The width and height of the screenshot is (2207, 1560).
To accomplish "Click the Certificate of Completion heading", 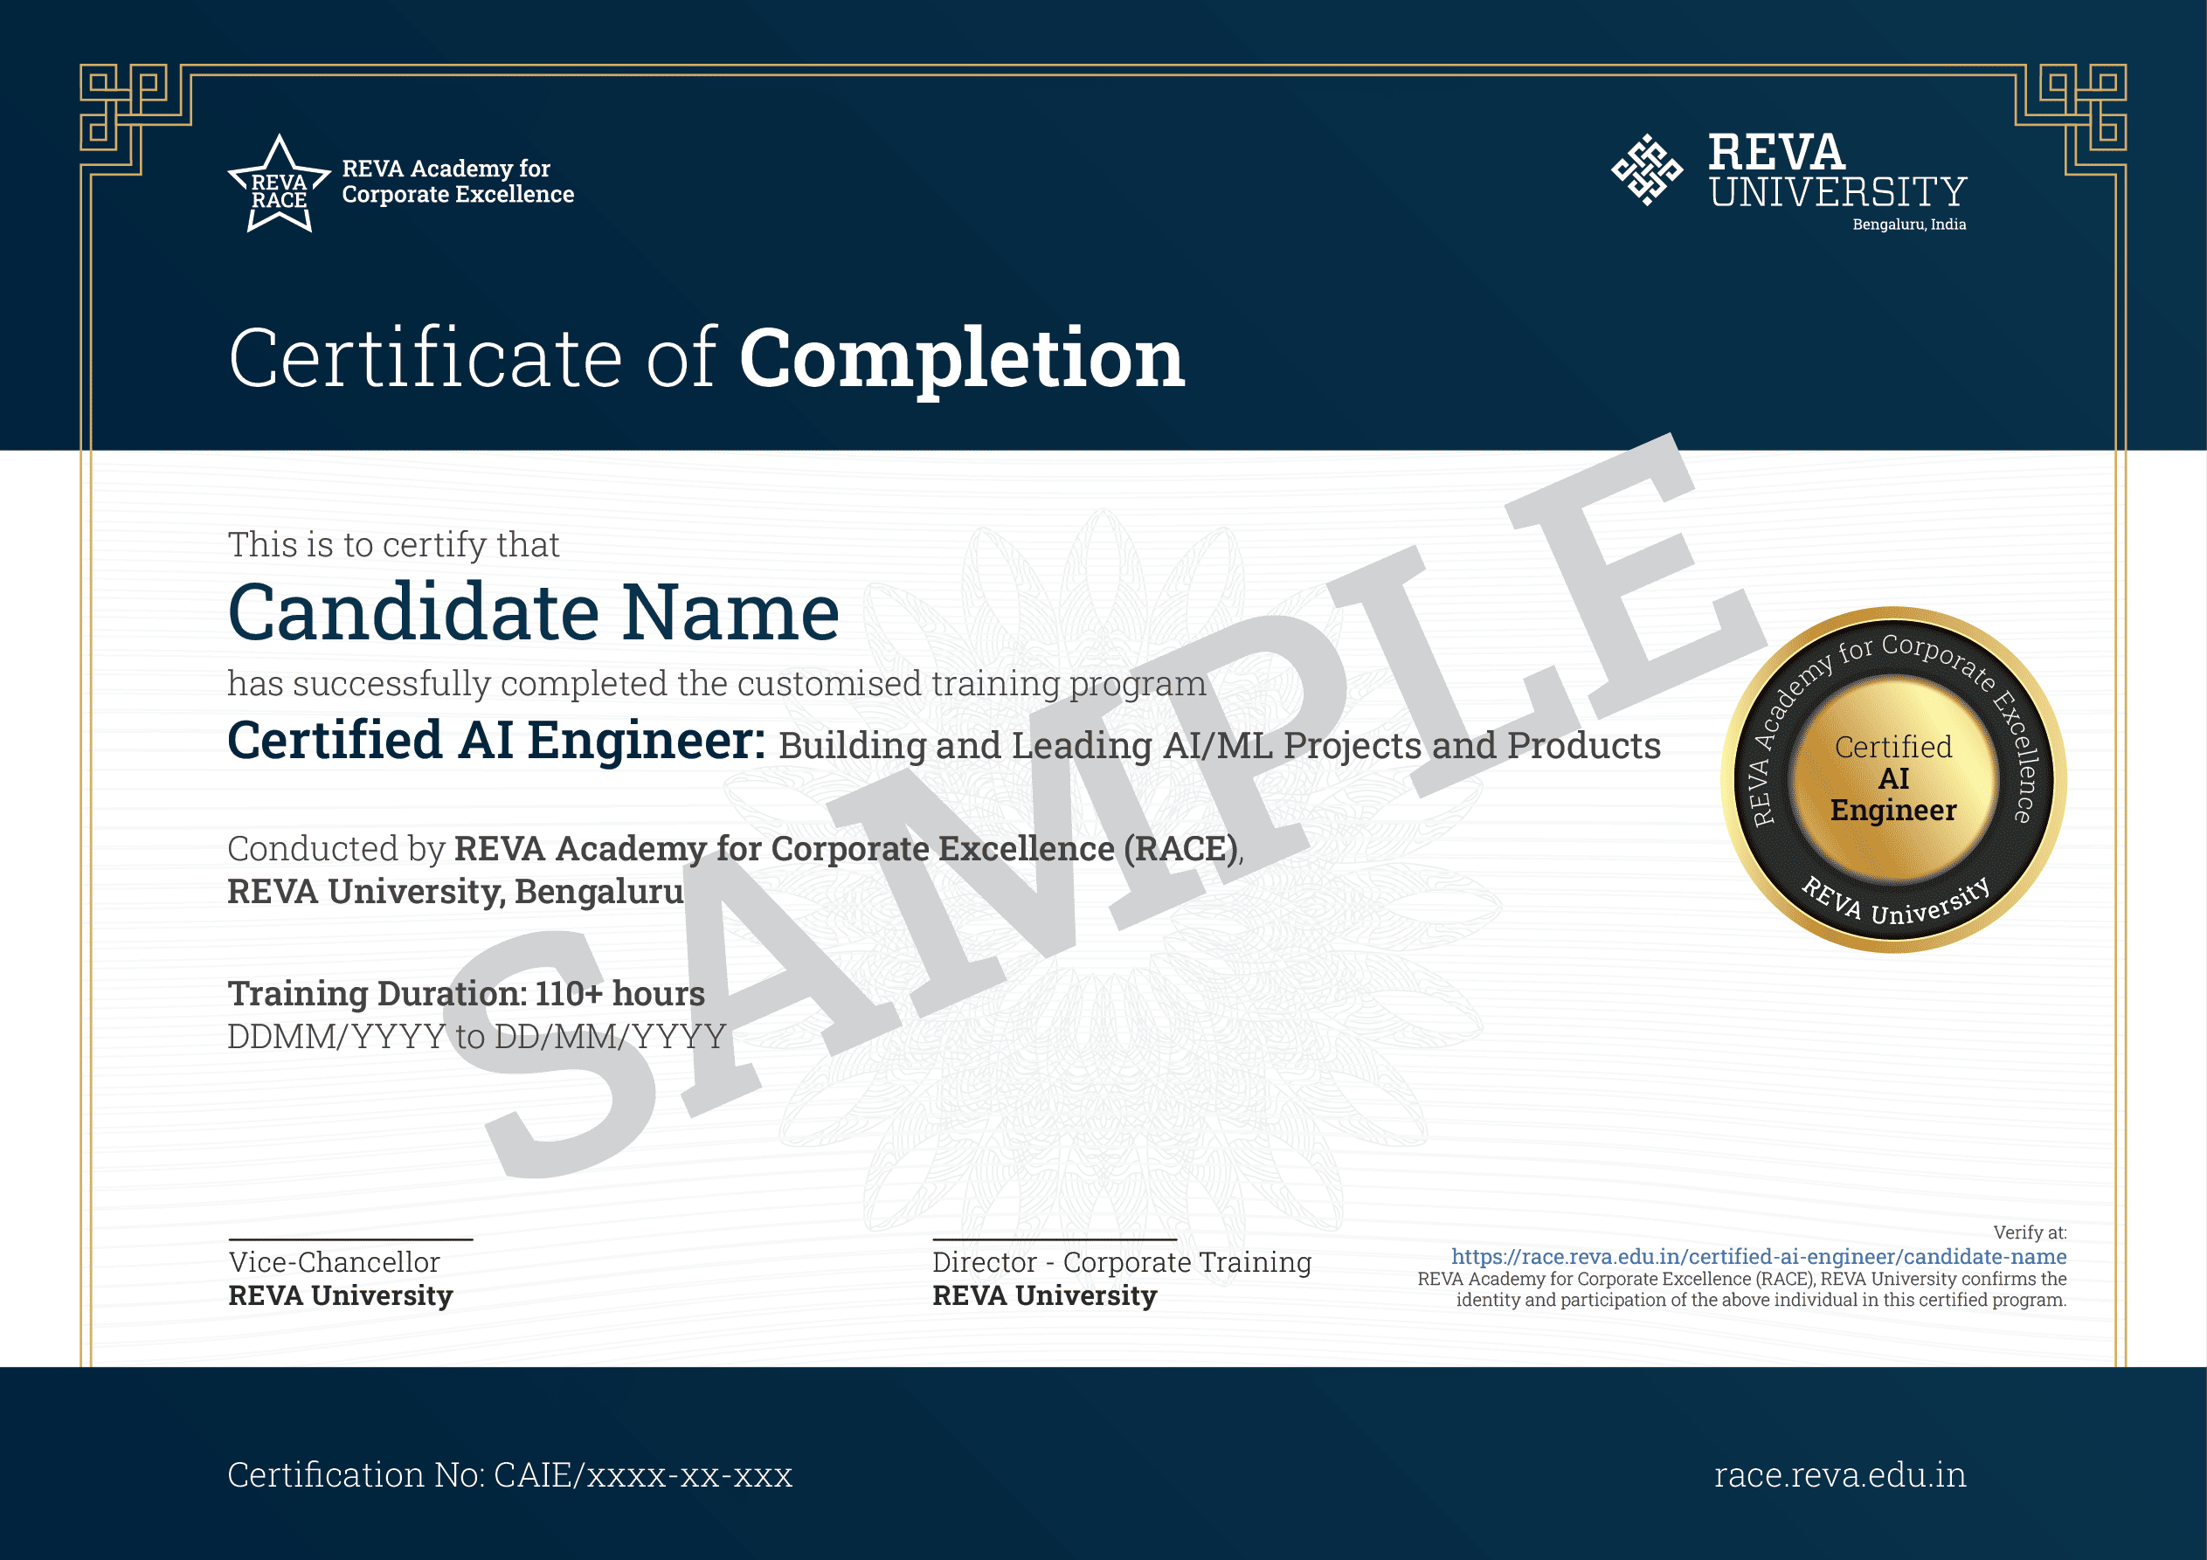I will click(x=706, y=358).
